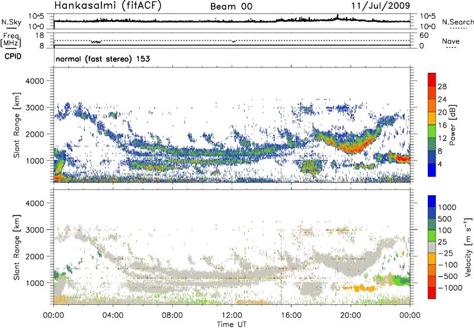This screenshot has width=474, height=328.
Task: Click the '28' power colorbar tick value
Action: [442, 86]
